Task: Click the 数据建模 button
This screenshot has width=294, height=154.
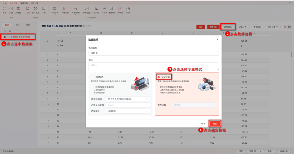Action: (x=228, y=27)
